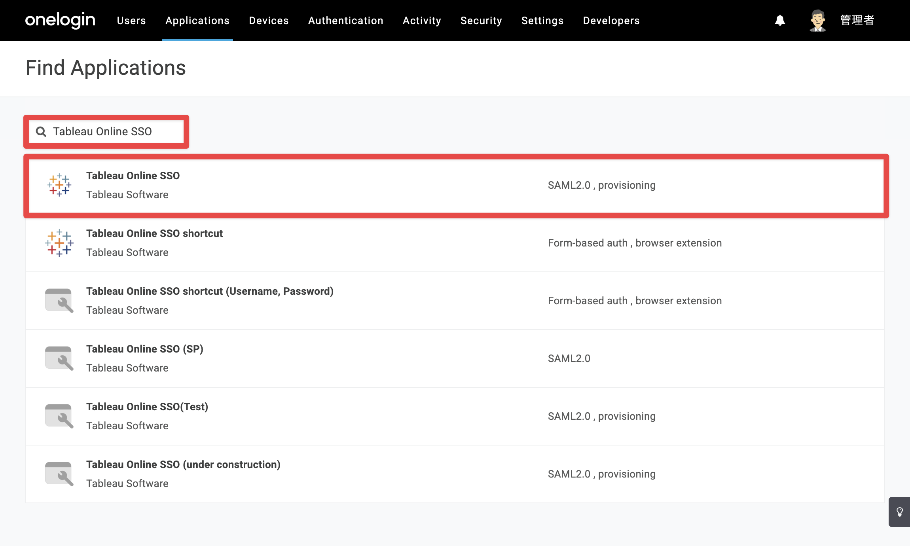Click the Tableau Online SSO shortcut logo
Viewport: 910px width, 546px height.
click(59, 243)
